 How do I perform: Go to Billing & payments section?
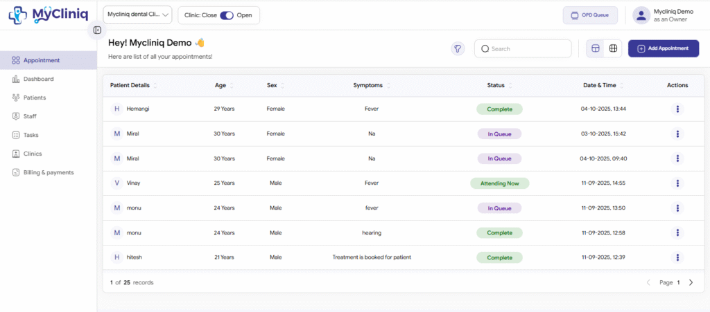[48, 172]
